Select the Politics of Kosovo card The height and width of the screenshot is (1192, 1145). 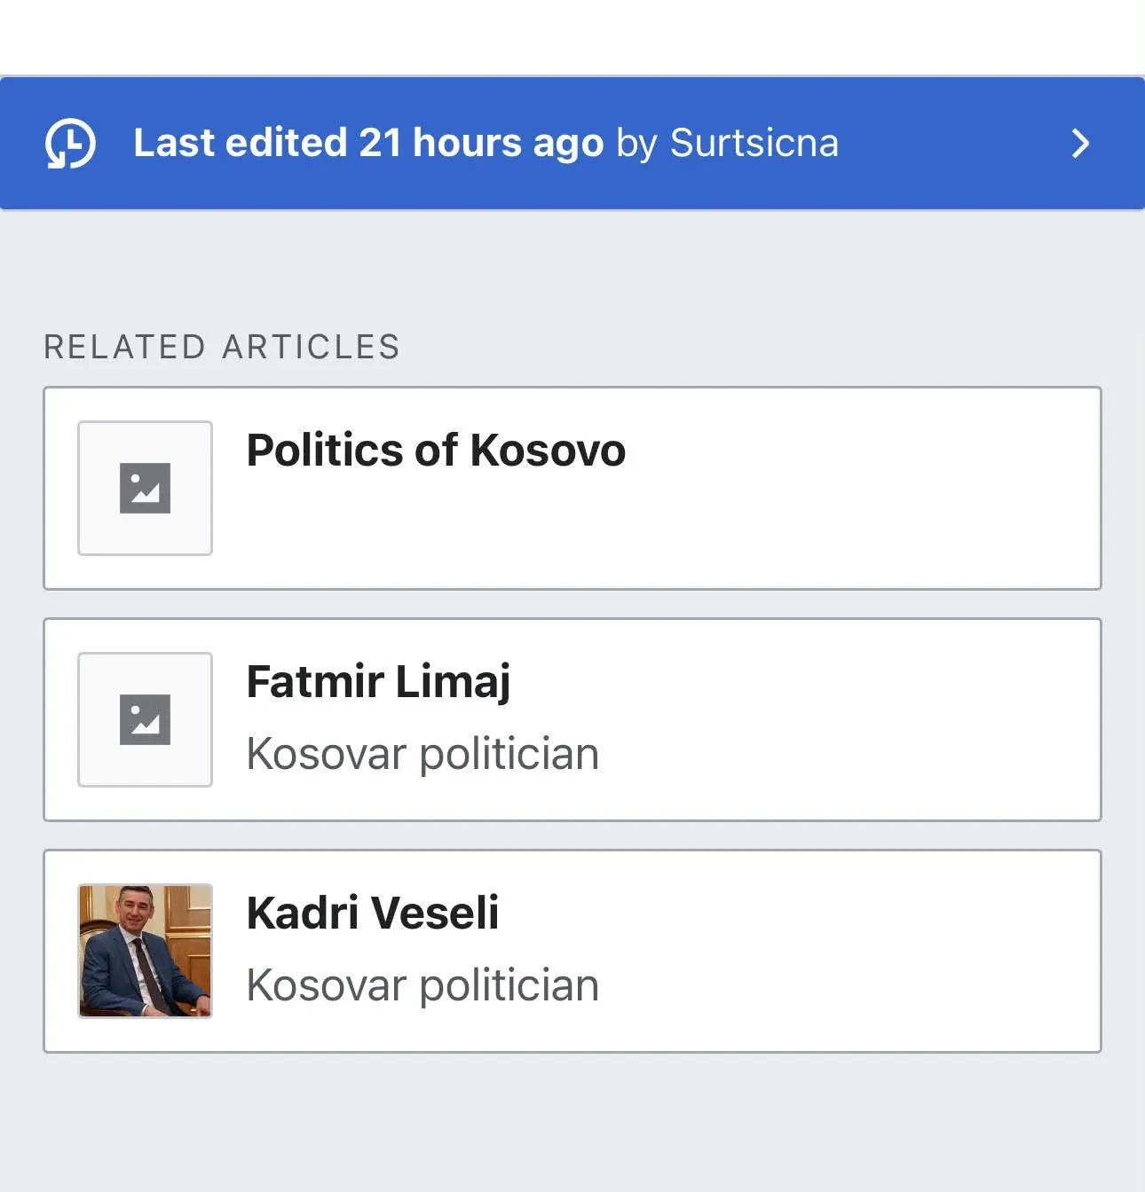click(572, 488)
